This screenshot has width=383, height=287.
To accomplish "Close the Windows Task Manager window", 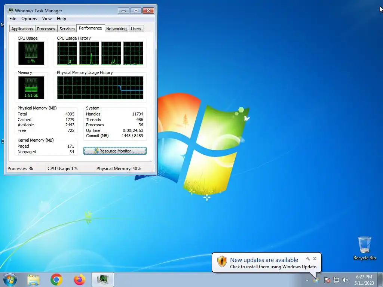I will coord(148,11).
